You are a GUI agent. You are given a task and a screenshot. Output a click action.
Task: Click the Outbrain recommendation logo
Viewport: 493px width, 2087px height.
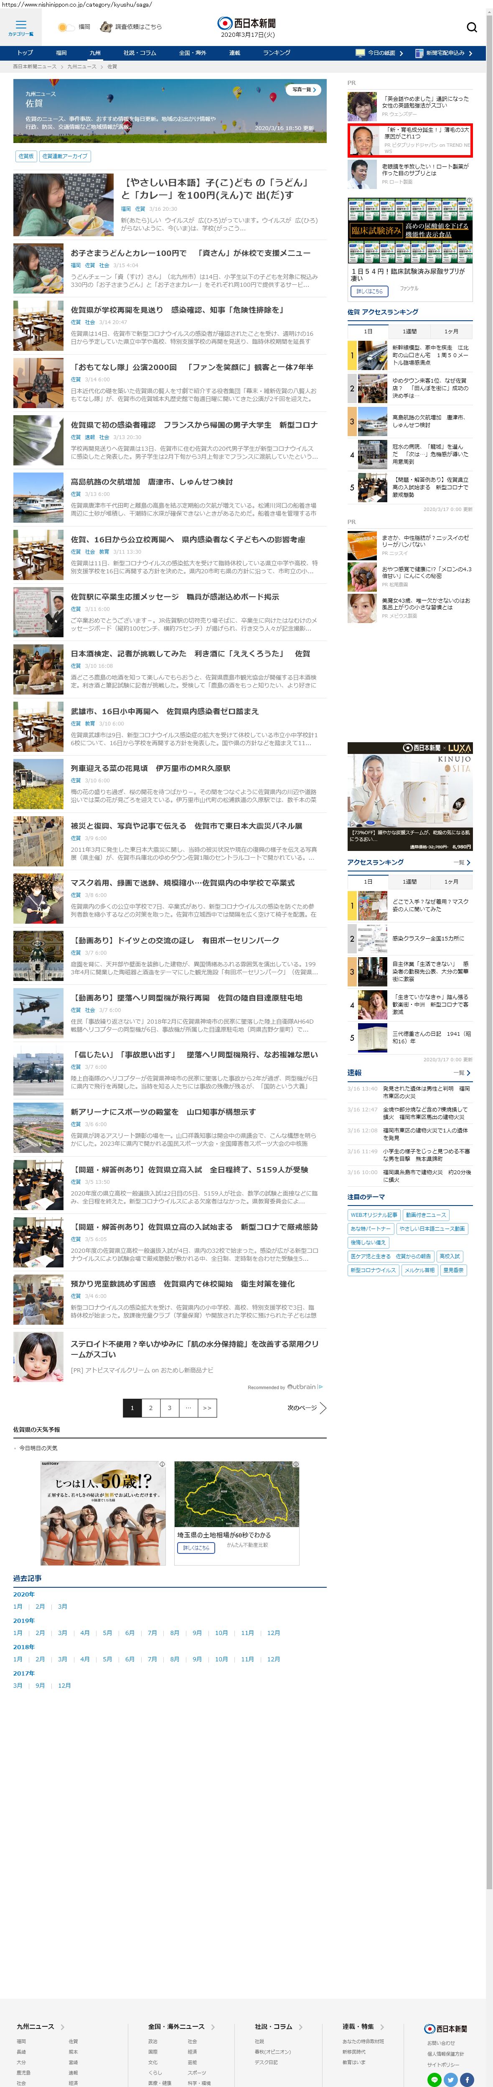pyautogui.click(x=305, y=1387)
